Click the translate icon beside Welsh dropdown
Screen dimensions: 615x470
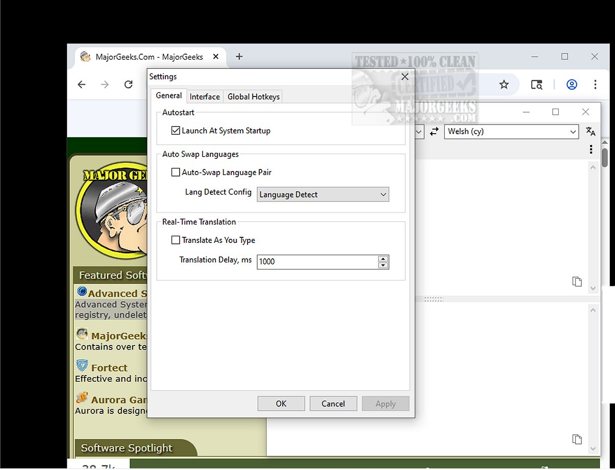coord(591,132)
